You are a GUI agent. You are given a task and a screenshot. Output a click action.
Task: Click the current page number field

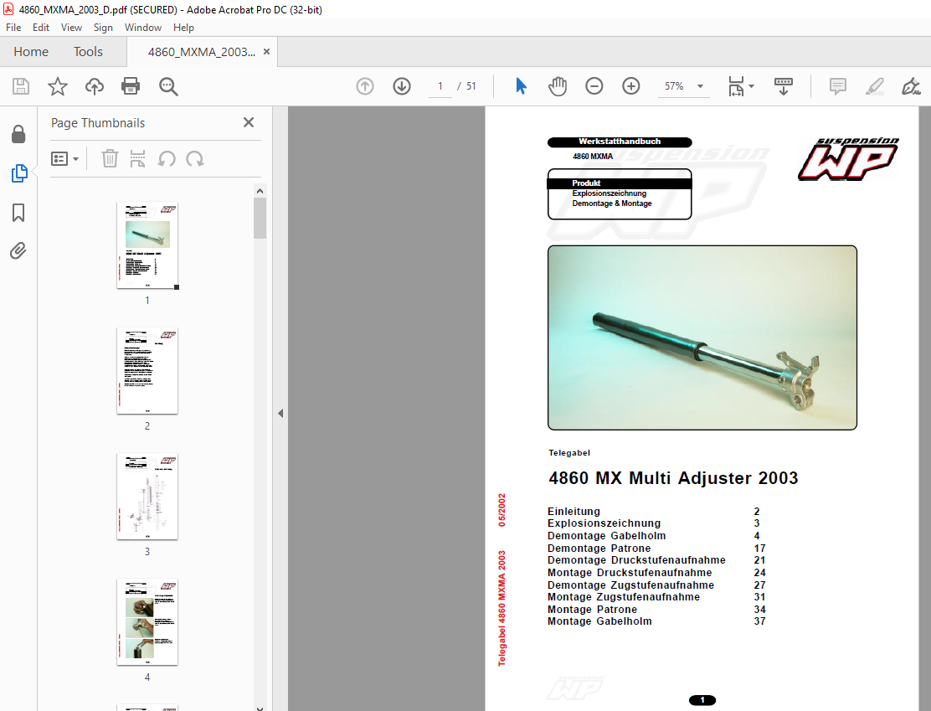point(440,86)
